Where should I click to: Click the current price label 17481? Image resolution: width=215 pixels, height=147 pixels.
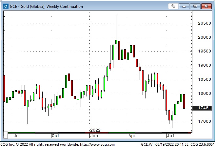tap(202, 108)
